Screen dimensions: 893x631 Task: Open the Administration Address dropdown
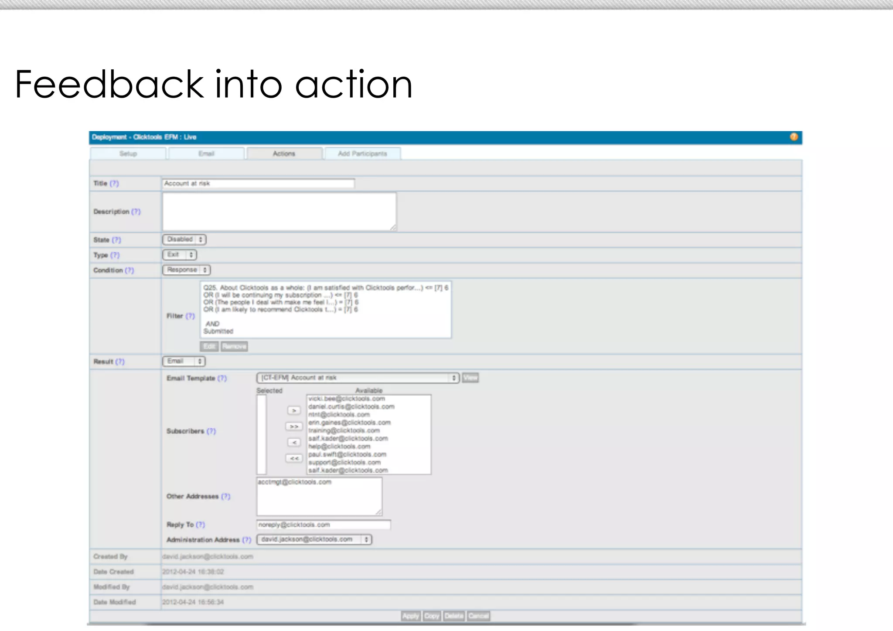pos(314,539)
